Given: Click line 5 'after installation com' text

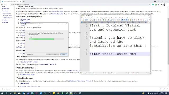Looking at the screenshot, I should 113,54.
